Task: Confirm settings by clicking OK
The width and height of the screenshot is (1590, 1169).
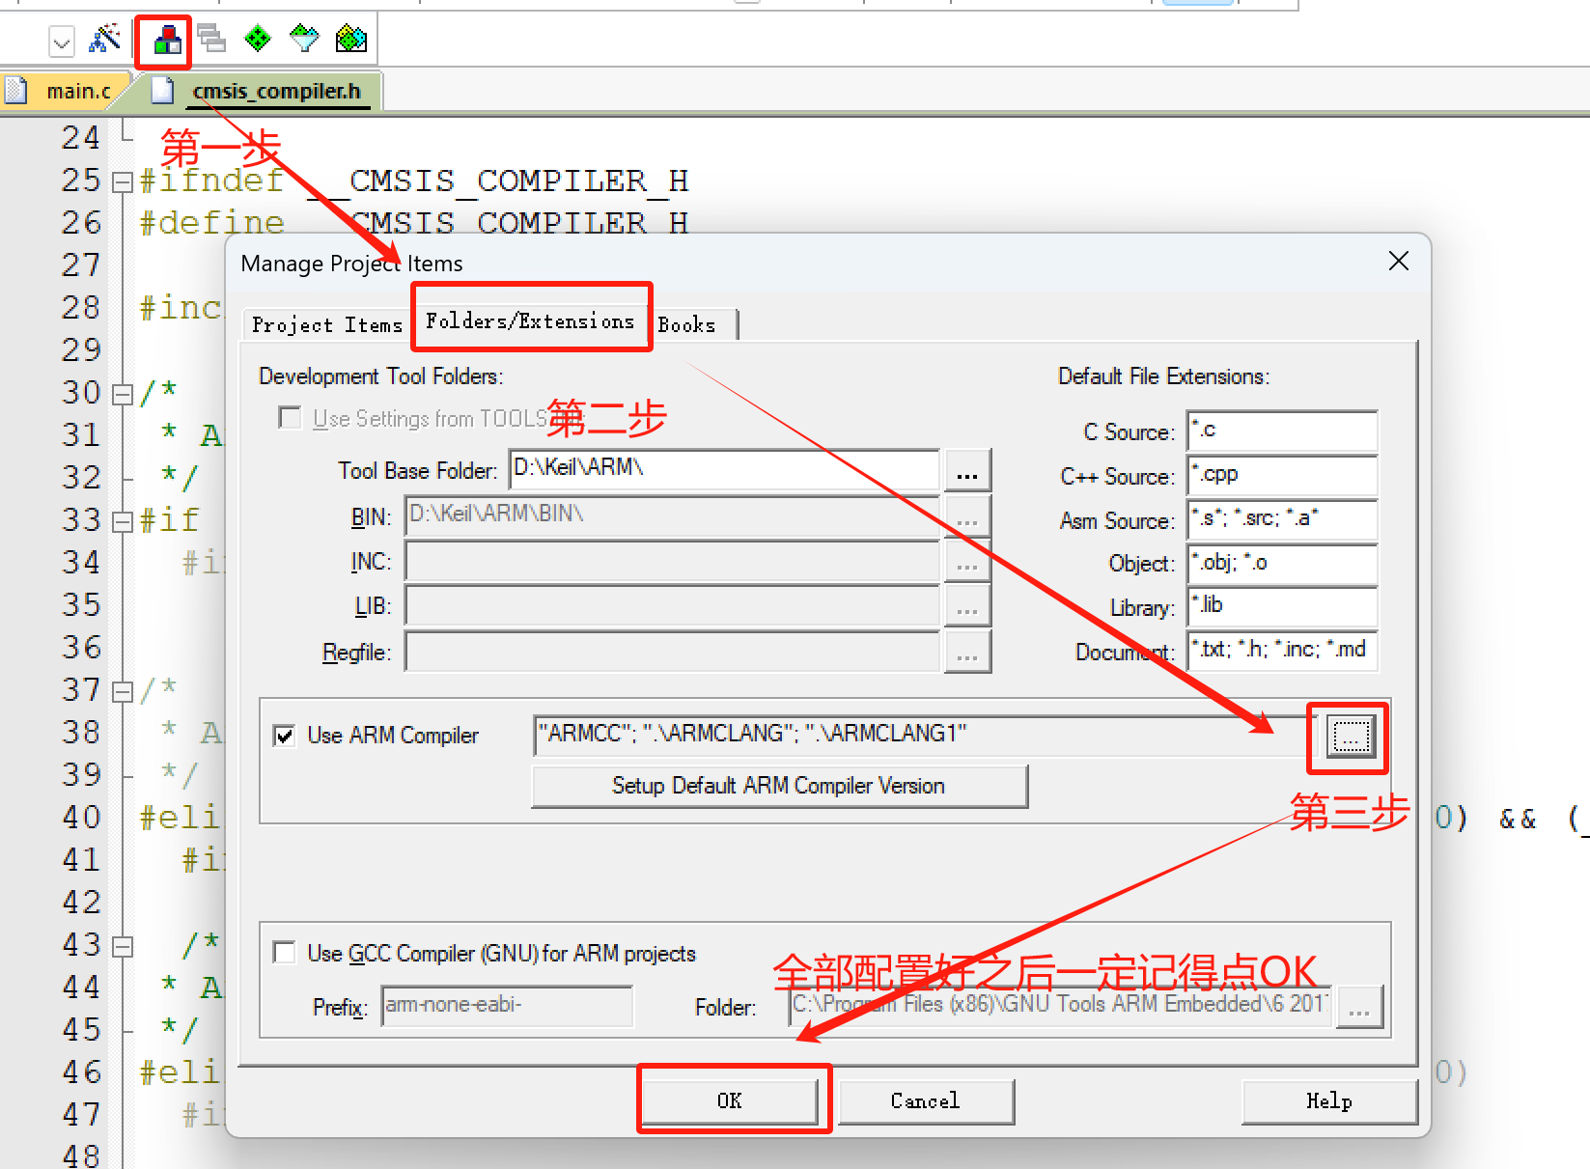Action: pos(733,1099)
